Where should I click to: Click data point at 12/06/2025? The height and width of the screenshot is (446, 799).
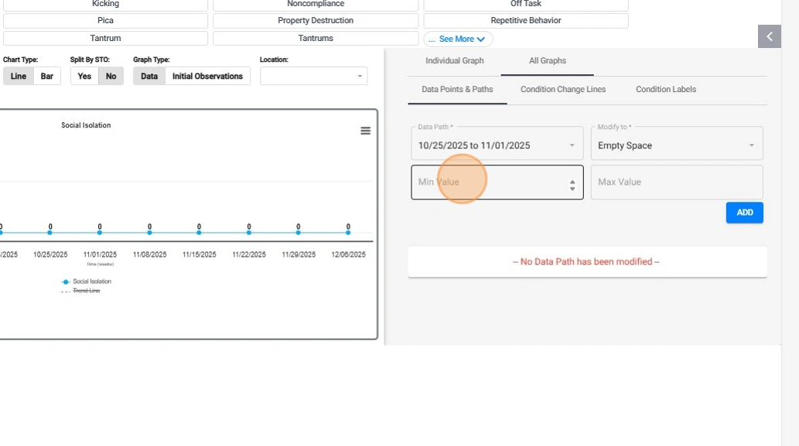pyautogui.click(x=348, y=232)
